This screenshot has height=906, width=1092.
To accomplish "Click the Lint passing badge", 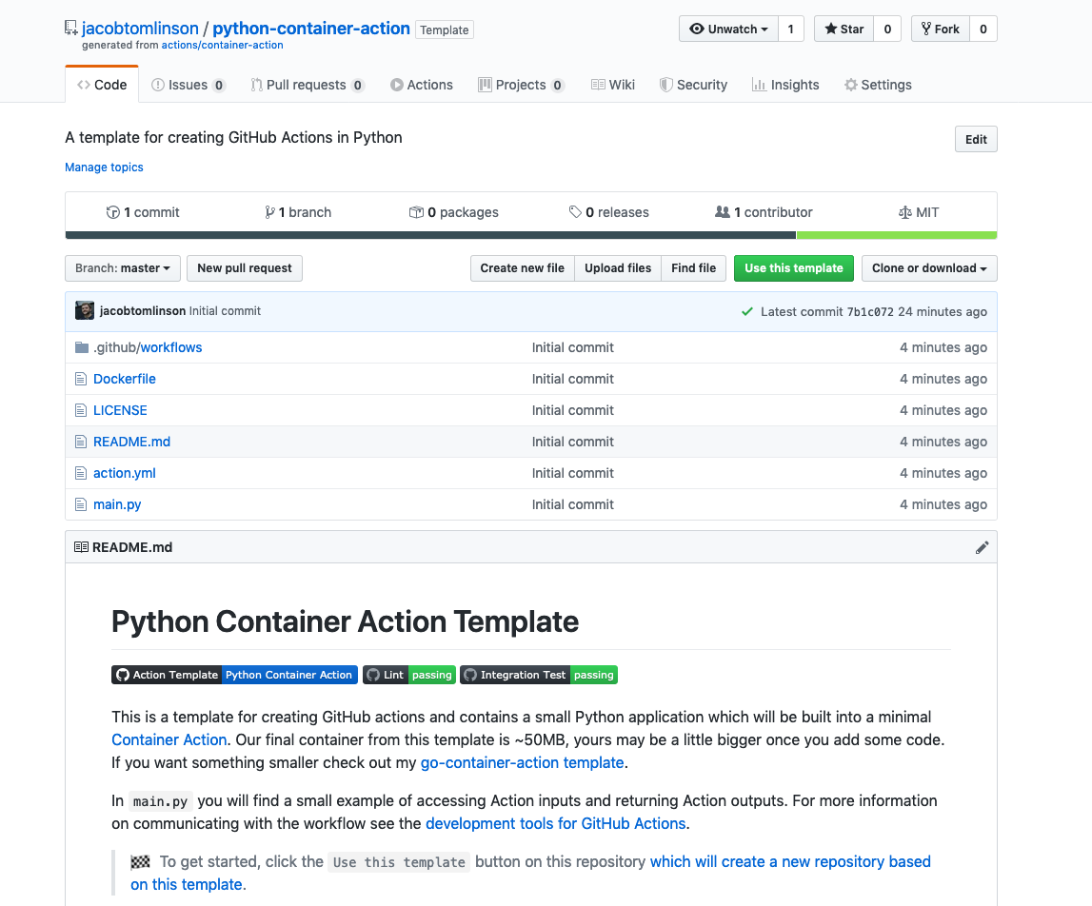I will (409, 675).
